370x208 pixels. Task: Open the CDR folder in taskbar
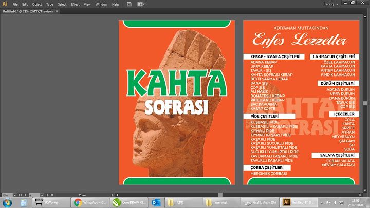click(183, 202)
